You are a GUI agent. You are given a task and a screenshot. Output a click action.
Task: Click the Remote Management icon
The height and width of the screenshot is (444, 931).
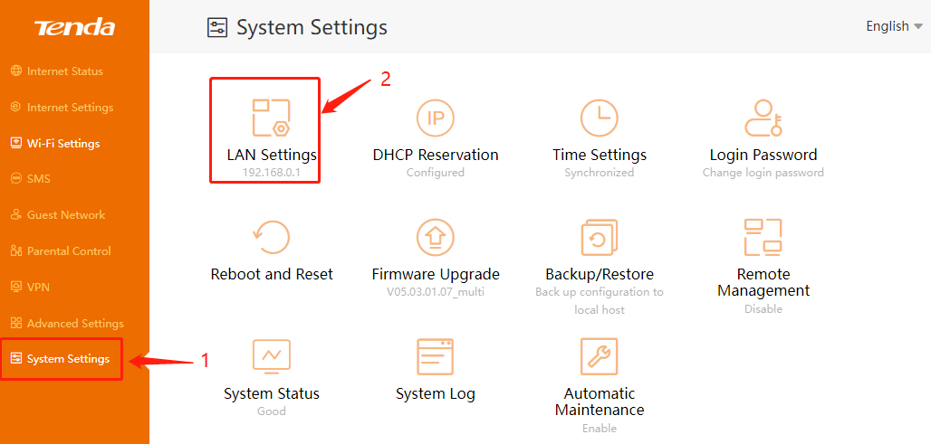(x=763, y=238)
